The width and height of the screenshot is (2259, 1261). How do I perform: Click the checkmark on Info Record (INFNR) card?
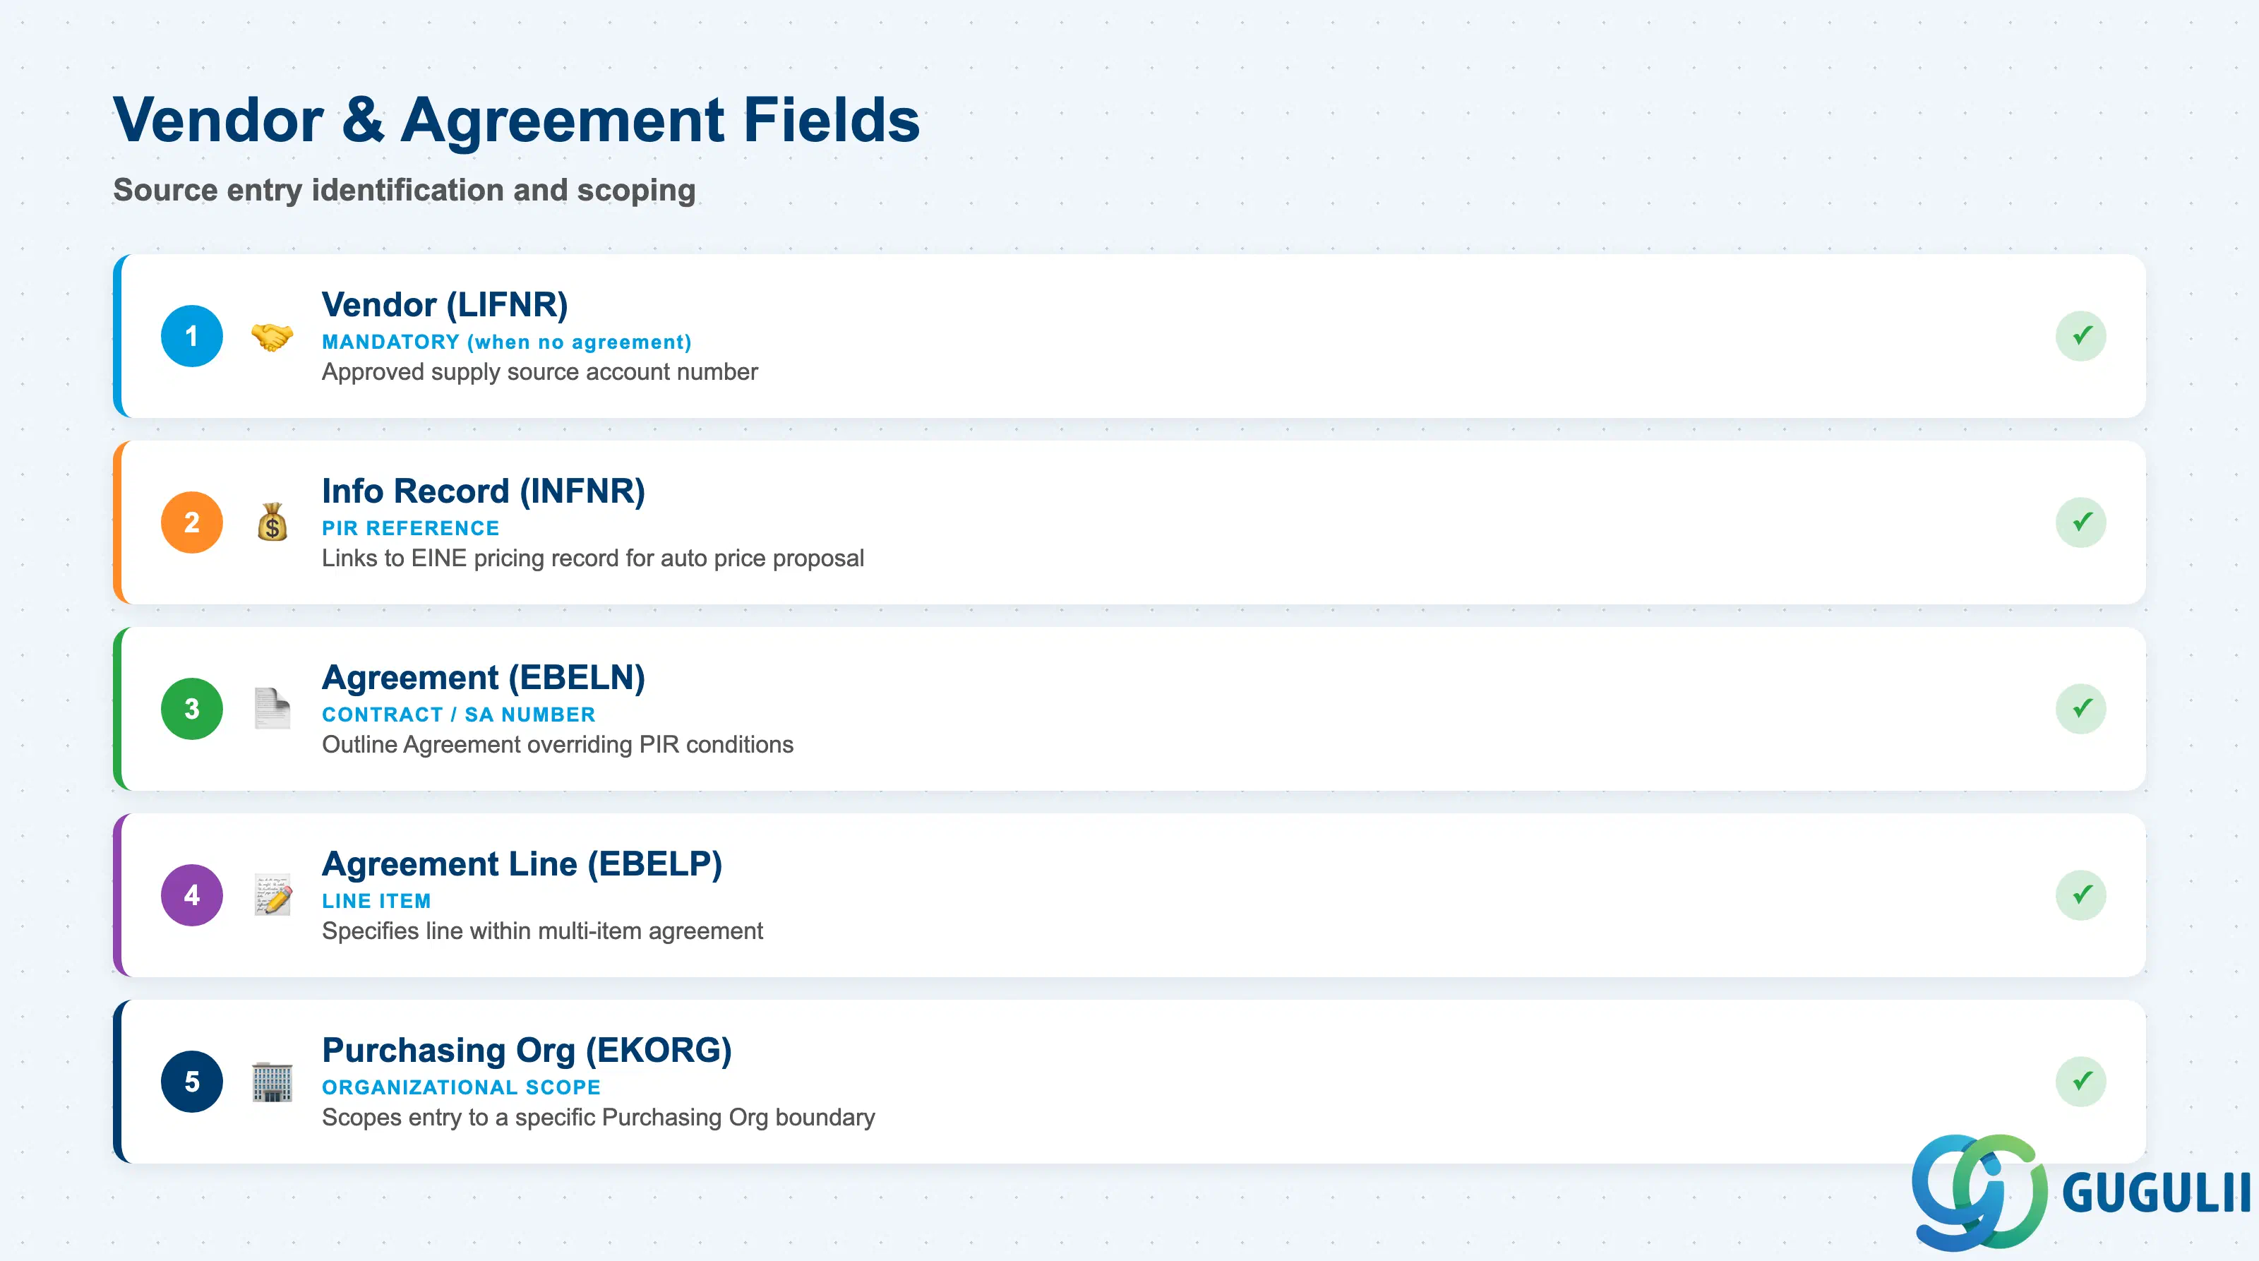click(2081, 522)
